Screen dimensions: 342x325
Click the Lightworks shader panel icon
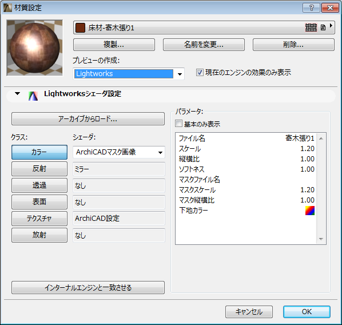[x=33, y=96]
